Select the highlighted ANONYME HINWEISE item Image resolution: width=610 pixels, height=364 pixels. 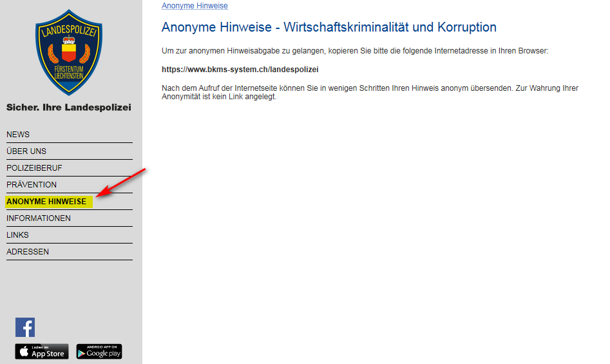[46, 202]
